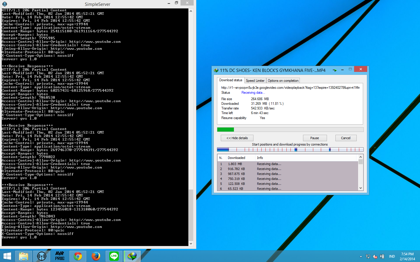Click the SimpleServer vertical scrollbar thumb
Screen dimensions: 420x262
pos(191,215)
